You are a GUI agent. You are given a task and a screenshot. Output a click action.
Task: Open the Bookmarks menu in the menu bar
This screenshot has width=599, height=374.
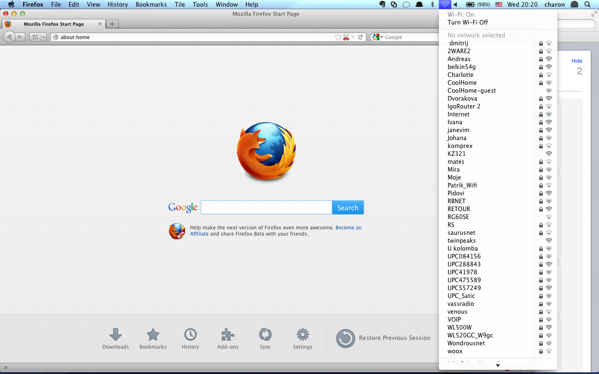151,5
